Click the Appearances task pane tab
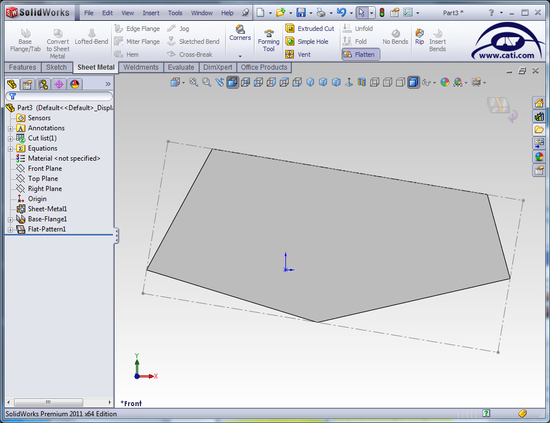The height and width of the screenshot is (423, 550). click(x=539, y=157)
